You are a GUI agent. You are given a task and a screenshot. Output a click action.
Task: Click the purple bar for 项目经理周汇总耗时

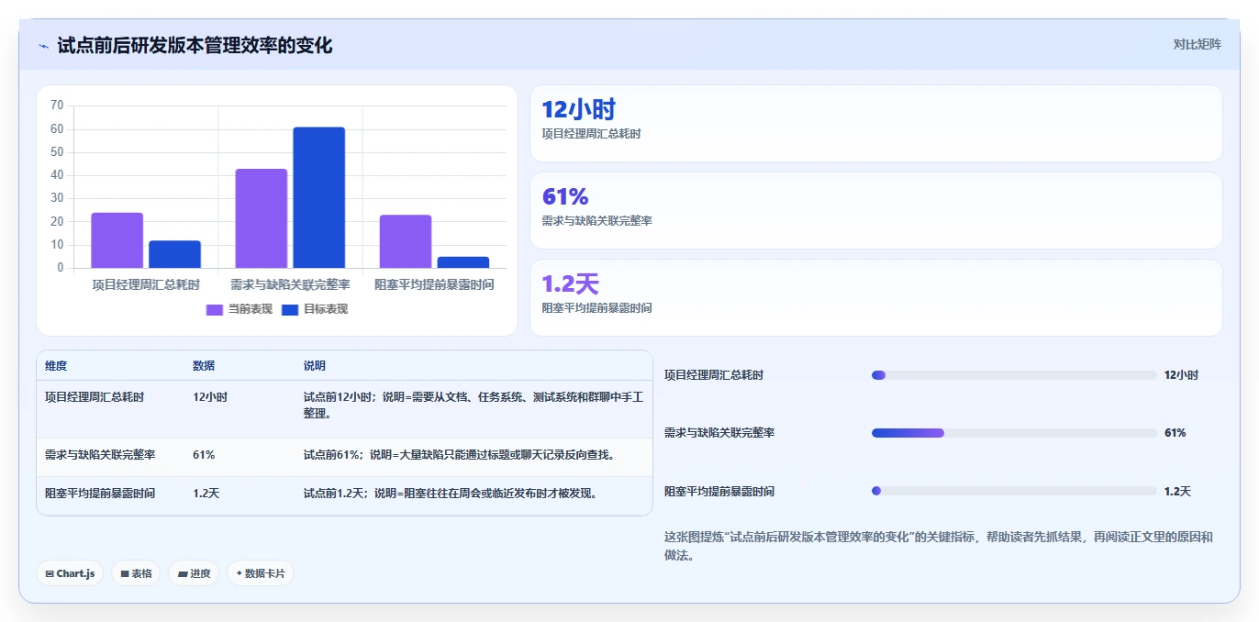(117, 240)
